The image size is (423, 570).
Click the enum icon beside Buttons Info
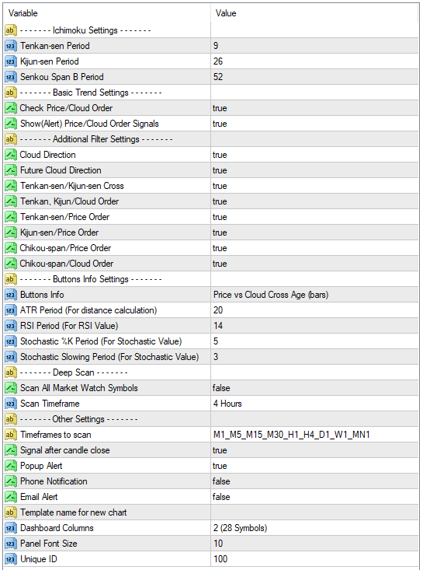11,295
